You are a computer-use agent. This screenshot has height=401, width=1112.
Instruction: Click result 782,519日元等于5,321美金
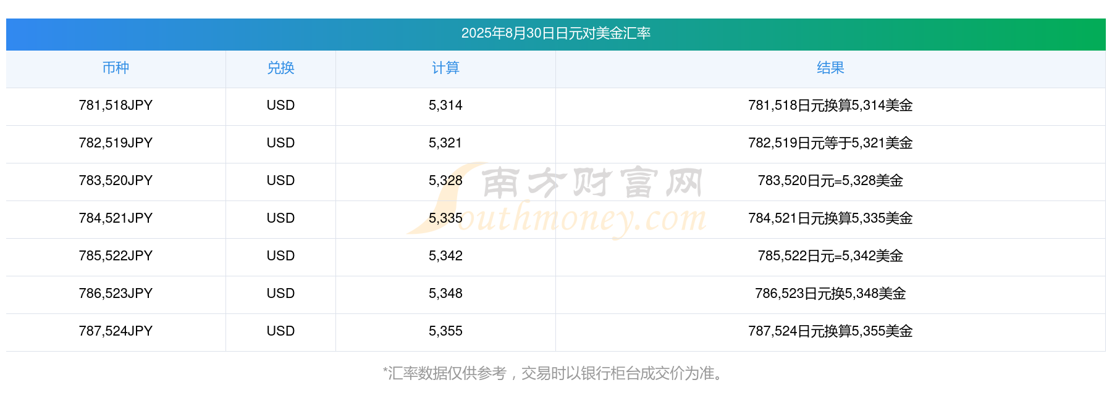pyautogui.click(x=830, y=143)
